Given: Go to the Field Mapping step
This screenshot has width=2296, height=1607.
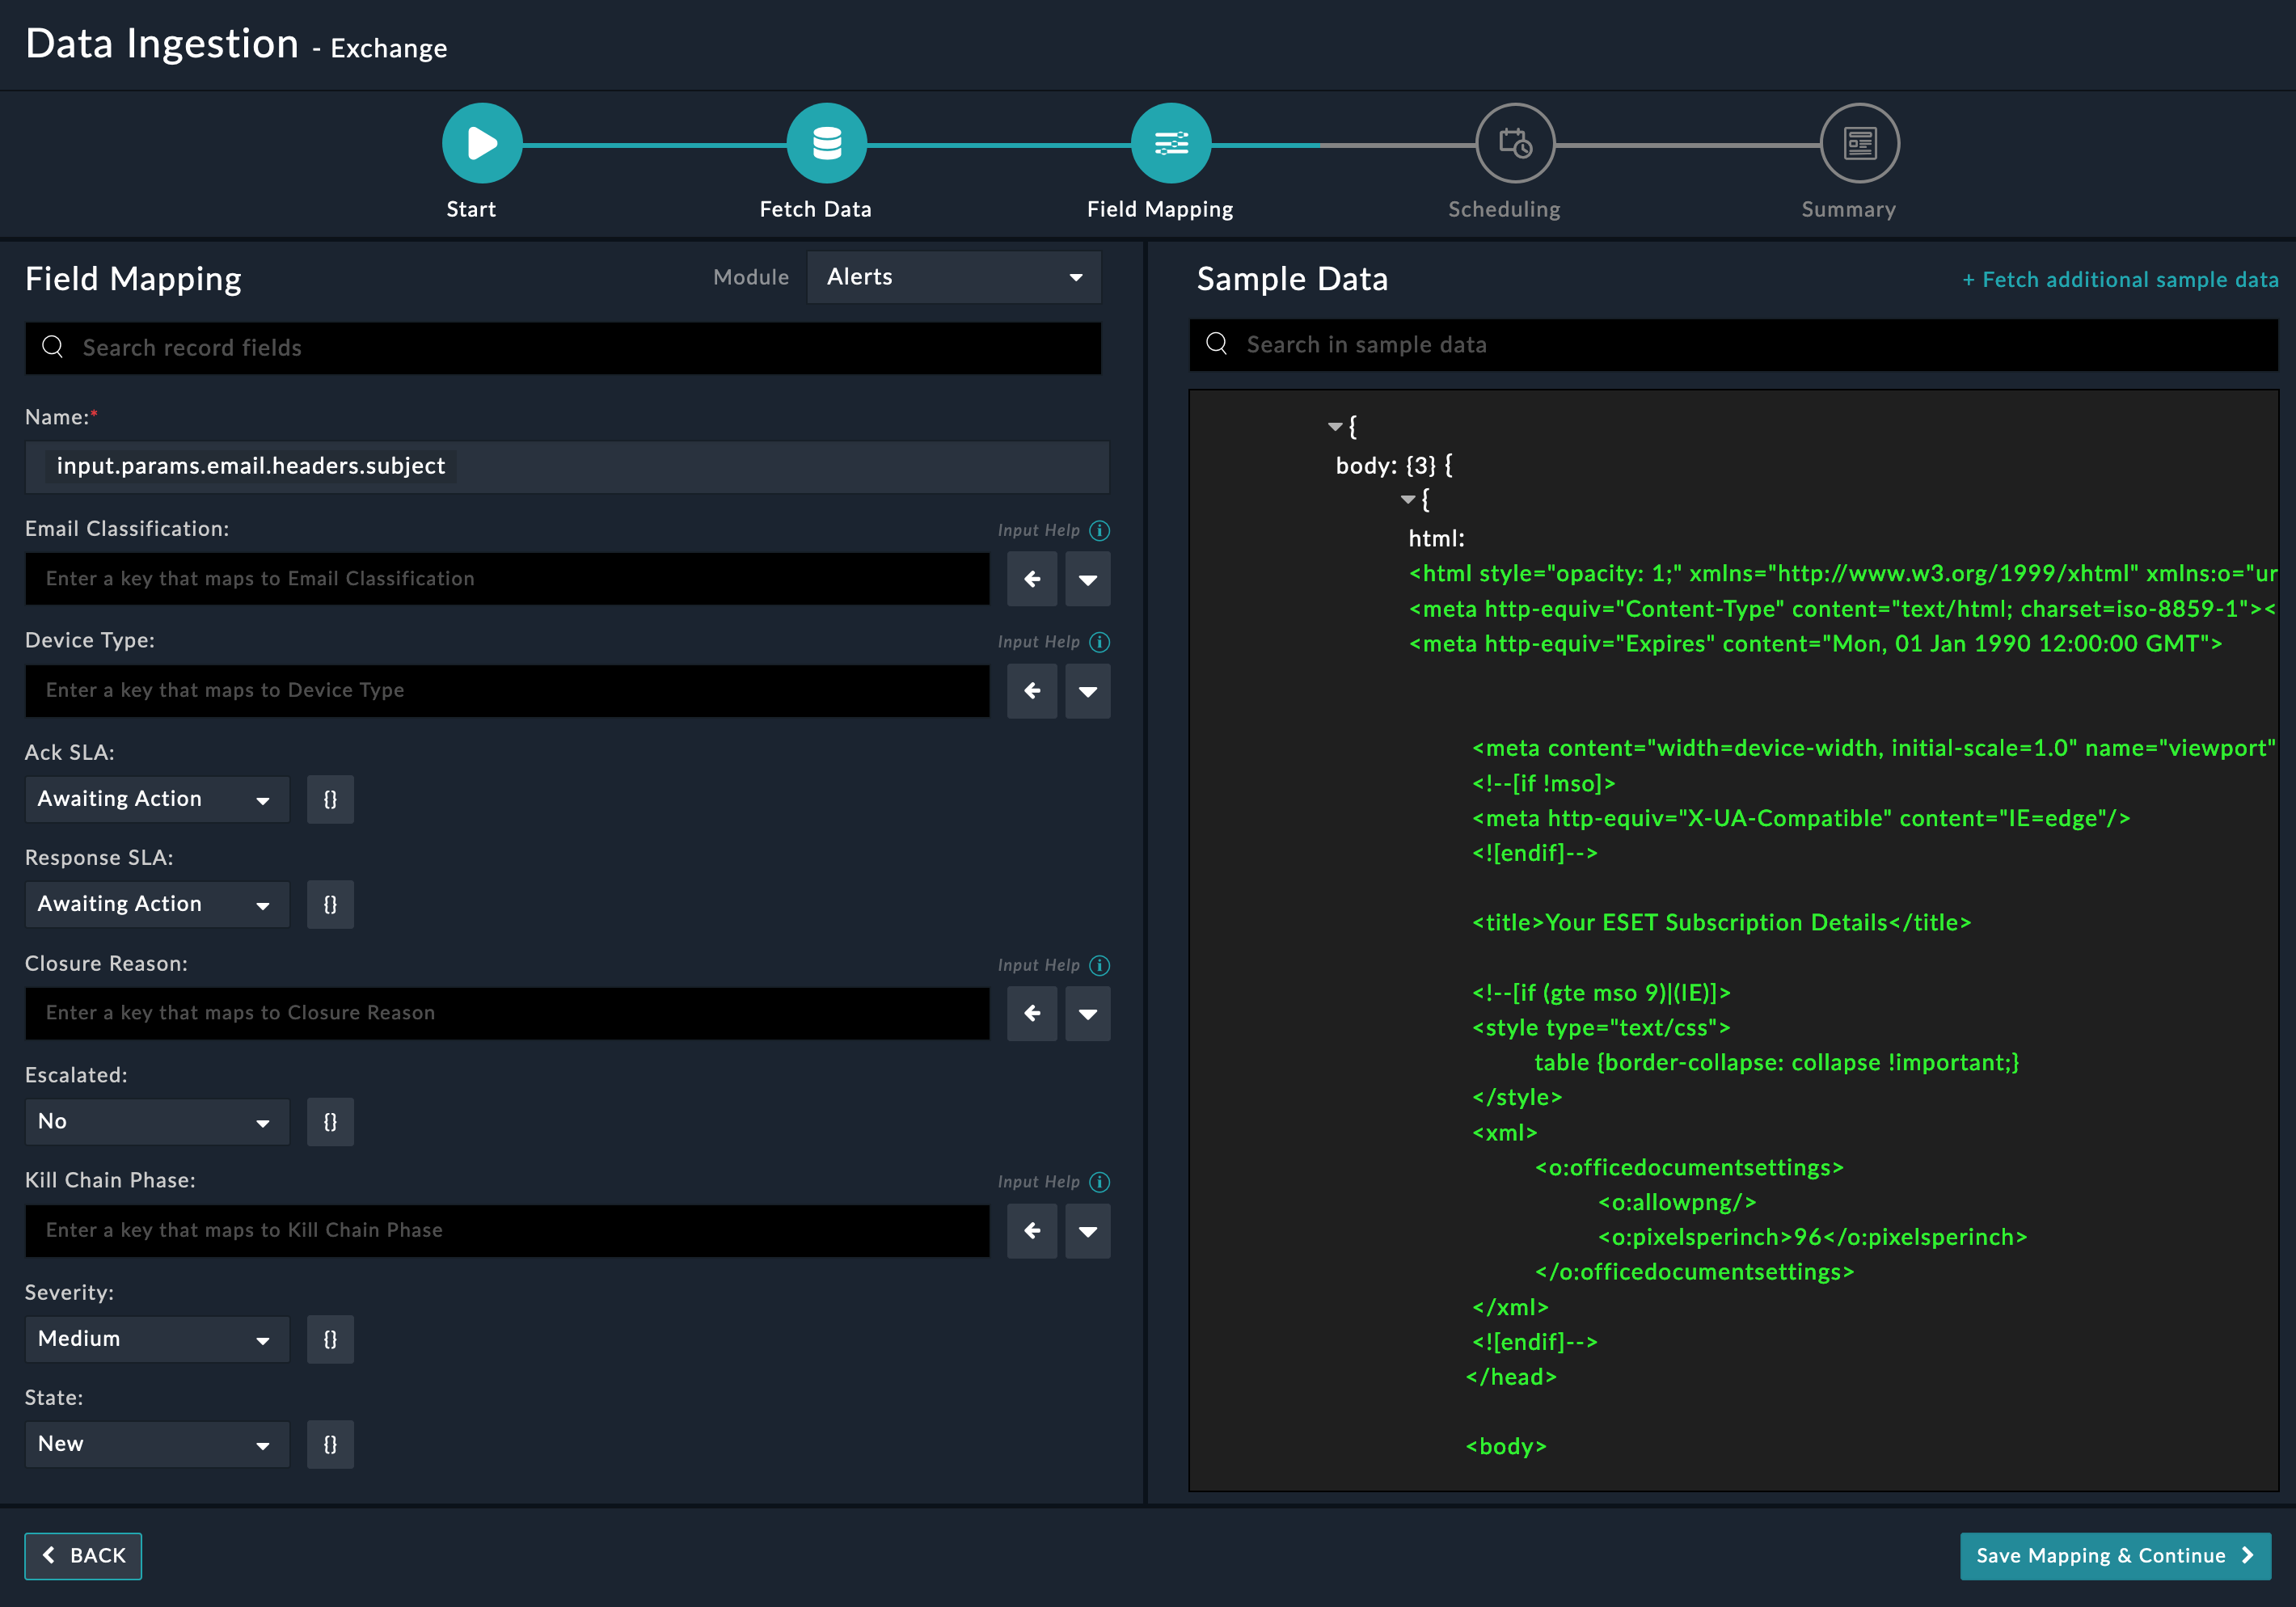Looking at the screenshot, I should pyautogui.click(x=1171, y=143).
